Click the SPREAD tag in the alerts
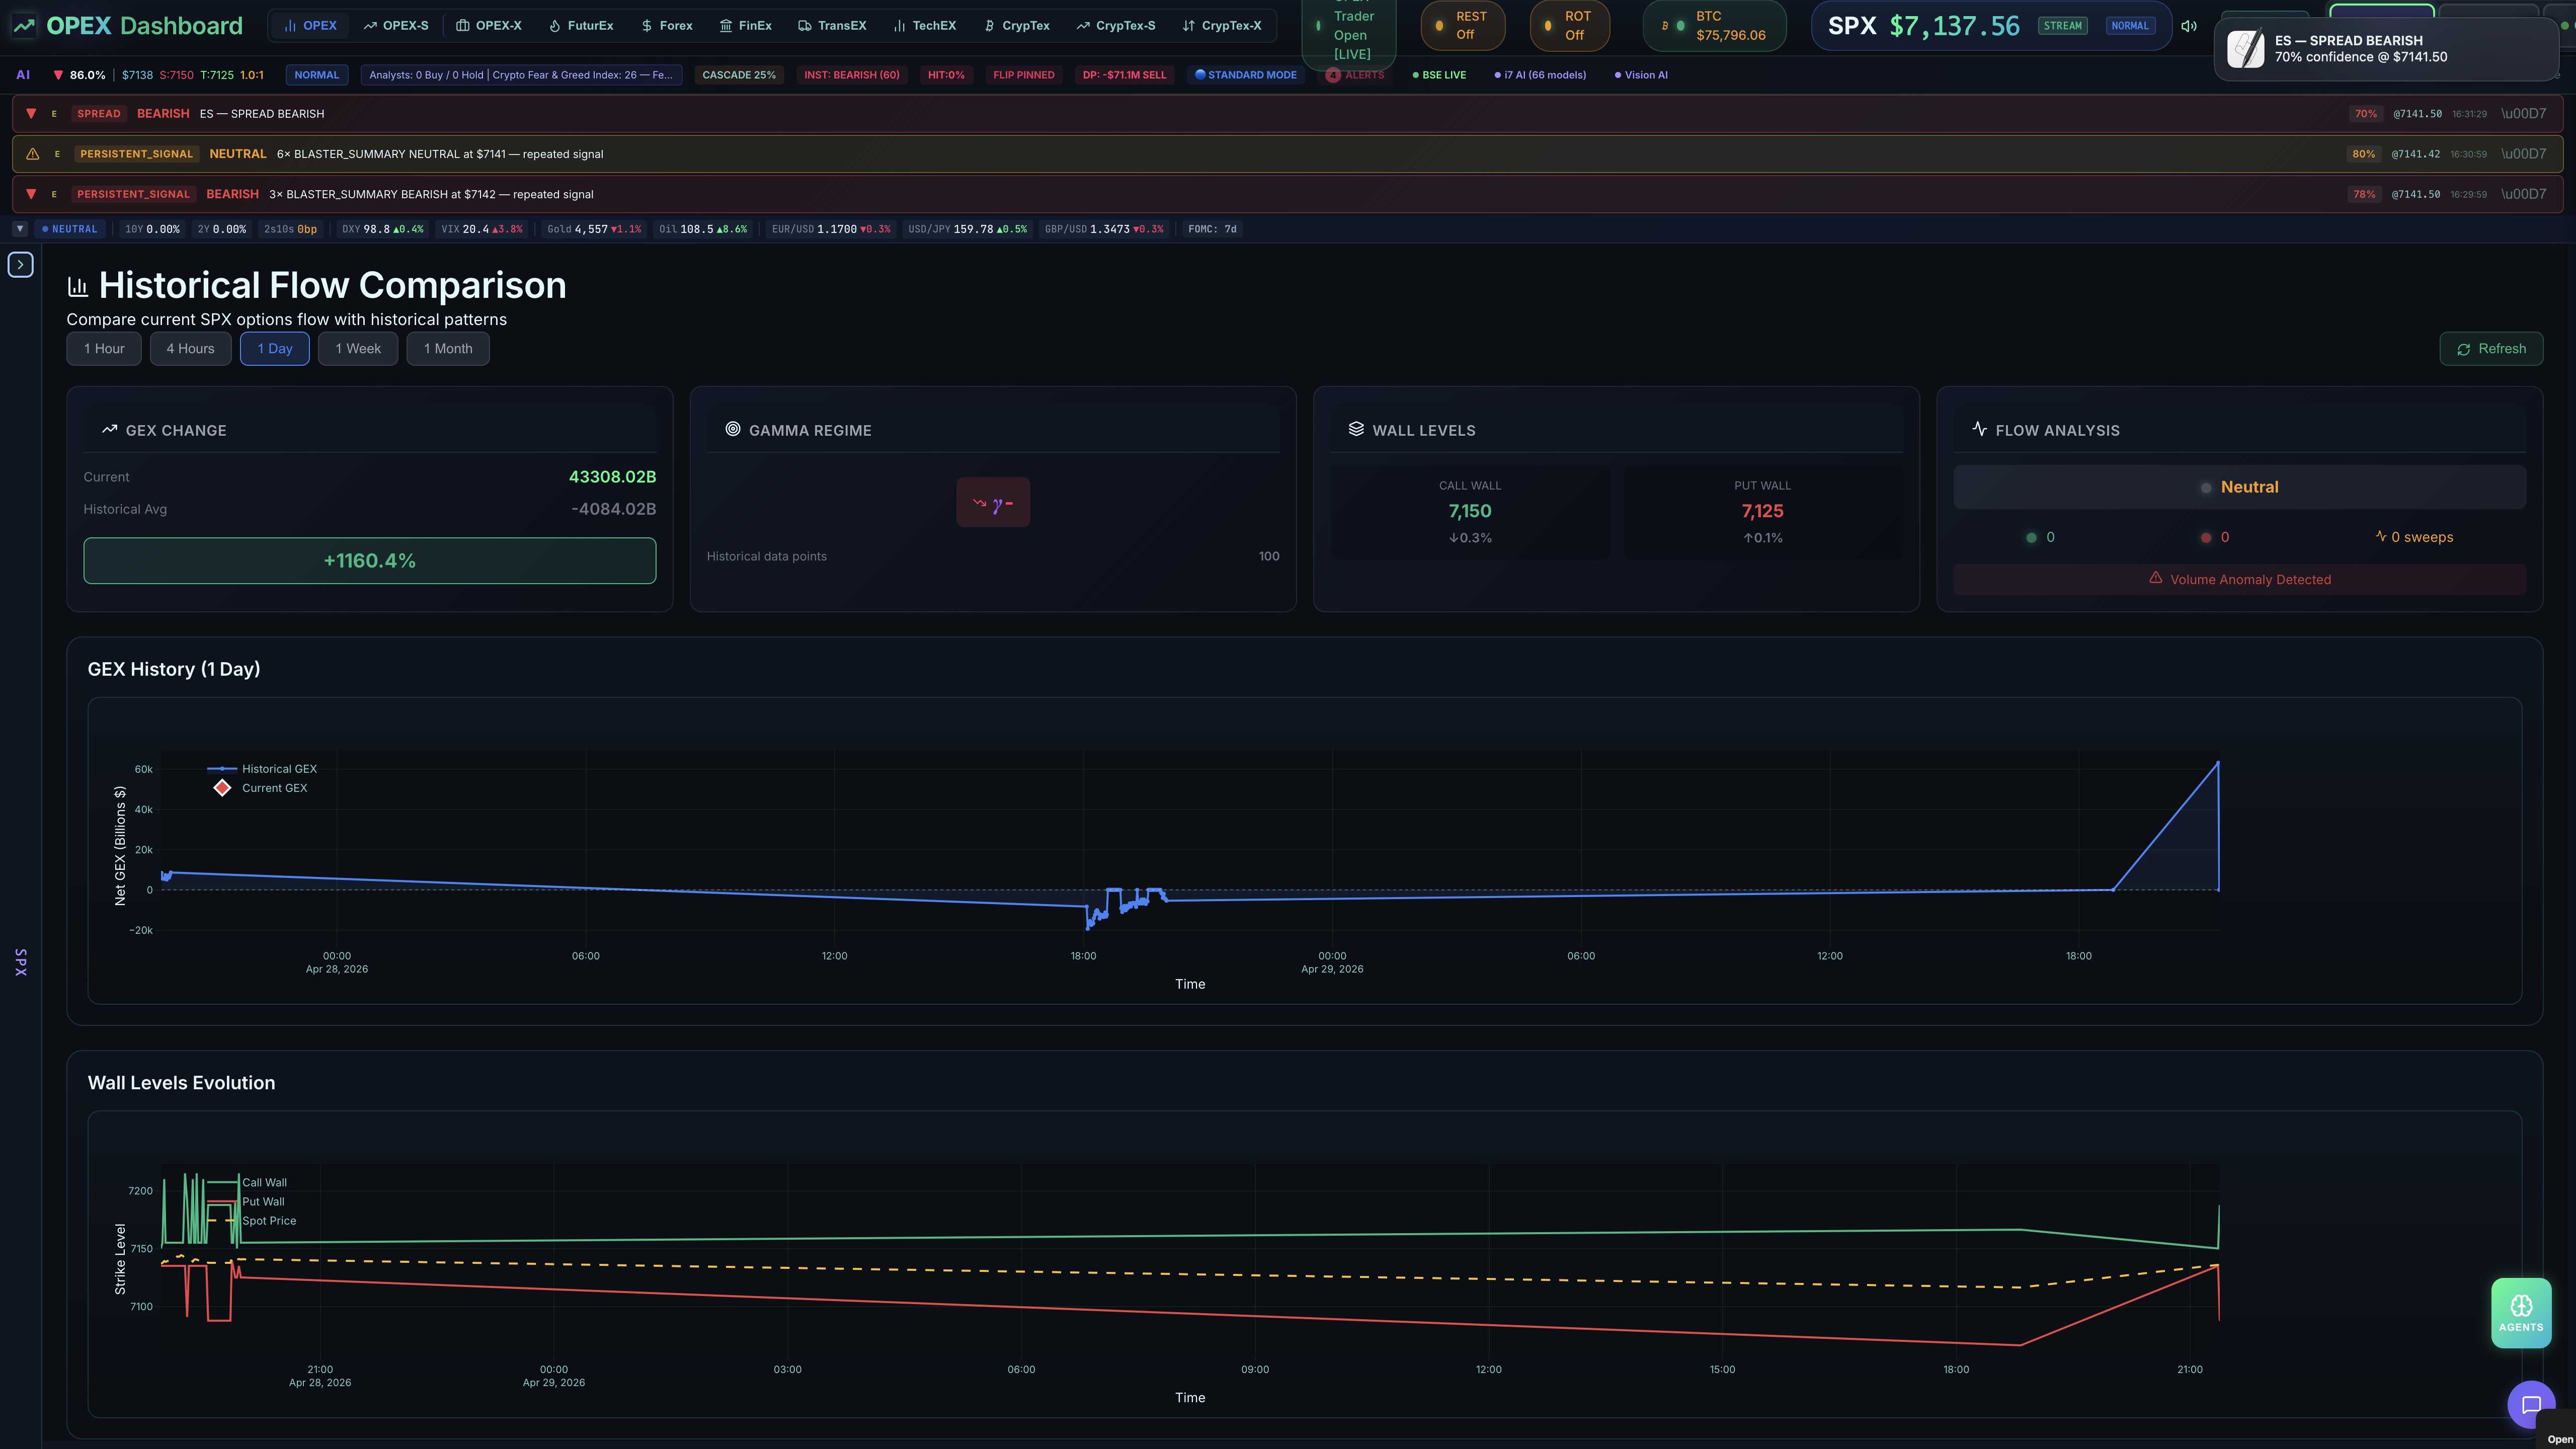Image resolution: width=2576 pixels, height=1449 pixels. click(x=99, y=114)
